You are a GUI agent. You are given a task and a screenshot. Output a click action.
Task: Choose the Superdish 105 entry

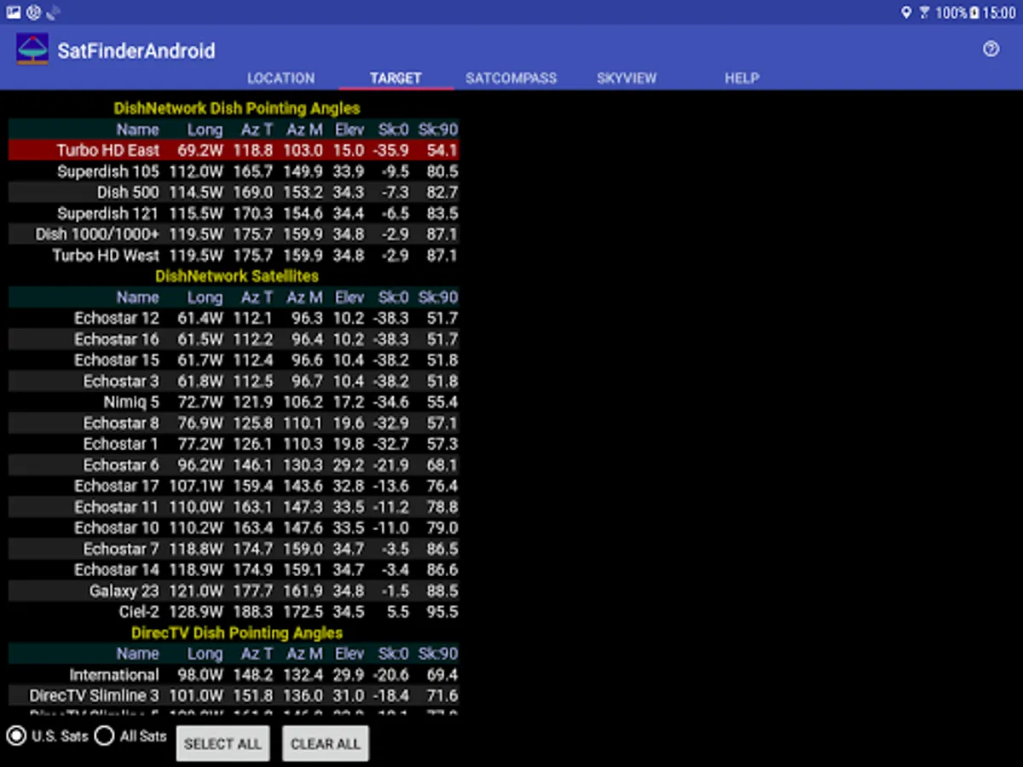pyautogui.click(x=234, y=171)
